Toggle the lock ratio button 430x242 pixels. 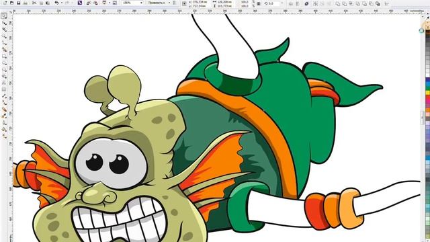(258, 3)
